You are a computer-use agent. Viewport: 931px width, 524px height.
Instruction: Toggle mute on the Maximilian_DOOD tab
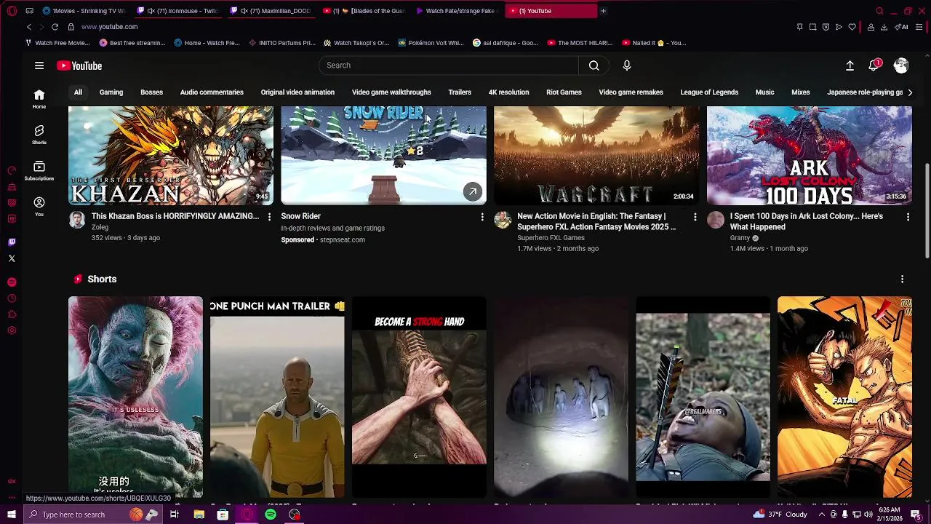244,11
